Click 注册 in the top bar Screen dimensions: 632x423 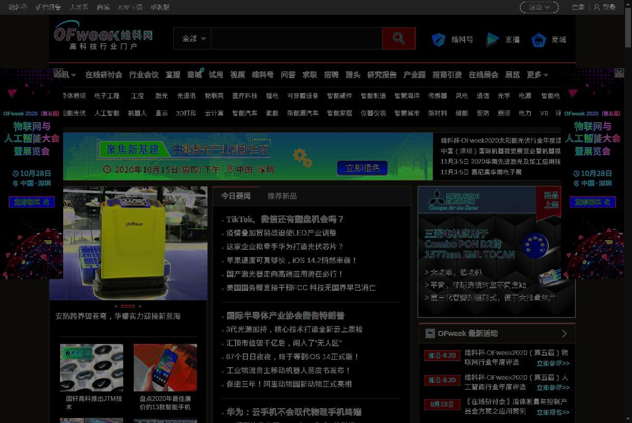pos(578,7)
